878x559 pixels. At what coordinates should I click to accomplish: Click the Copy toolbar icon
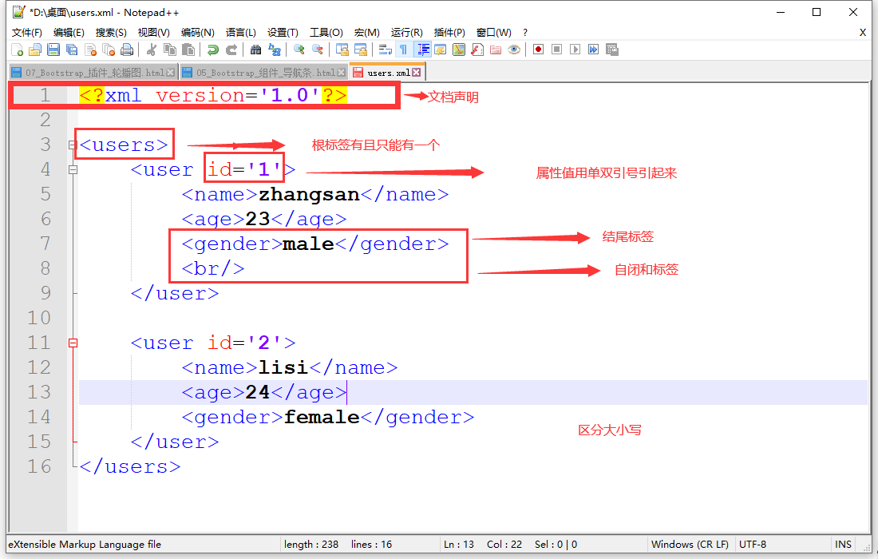pos(170,50)
